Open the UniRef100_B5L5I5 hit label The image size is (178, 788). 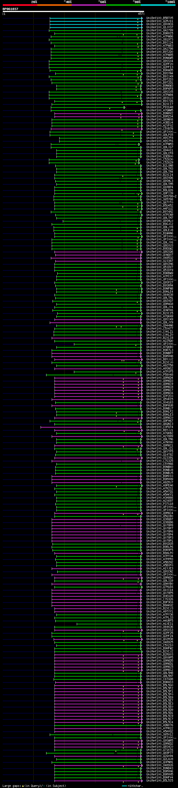(160, 780)
